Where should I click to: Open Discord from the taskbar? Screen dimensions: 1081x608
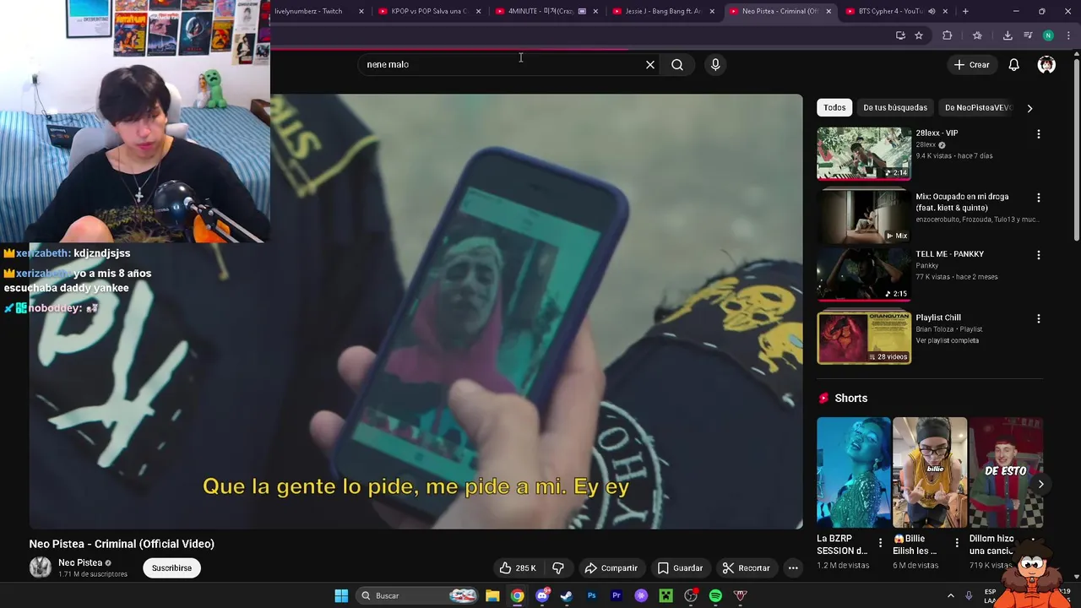[542, 595]
